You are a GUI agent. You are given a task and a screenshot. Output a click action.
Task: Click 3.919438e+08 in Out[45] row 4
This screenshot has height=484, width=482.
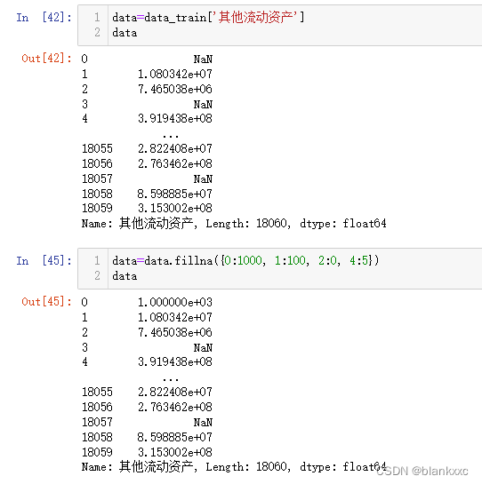pyautogui.click(x=175, y=361)
